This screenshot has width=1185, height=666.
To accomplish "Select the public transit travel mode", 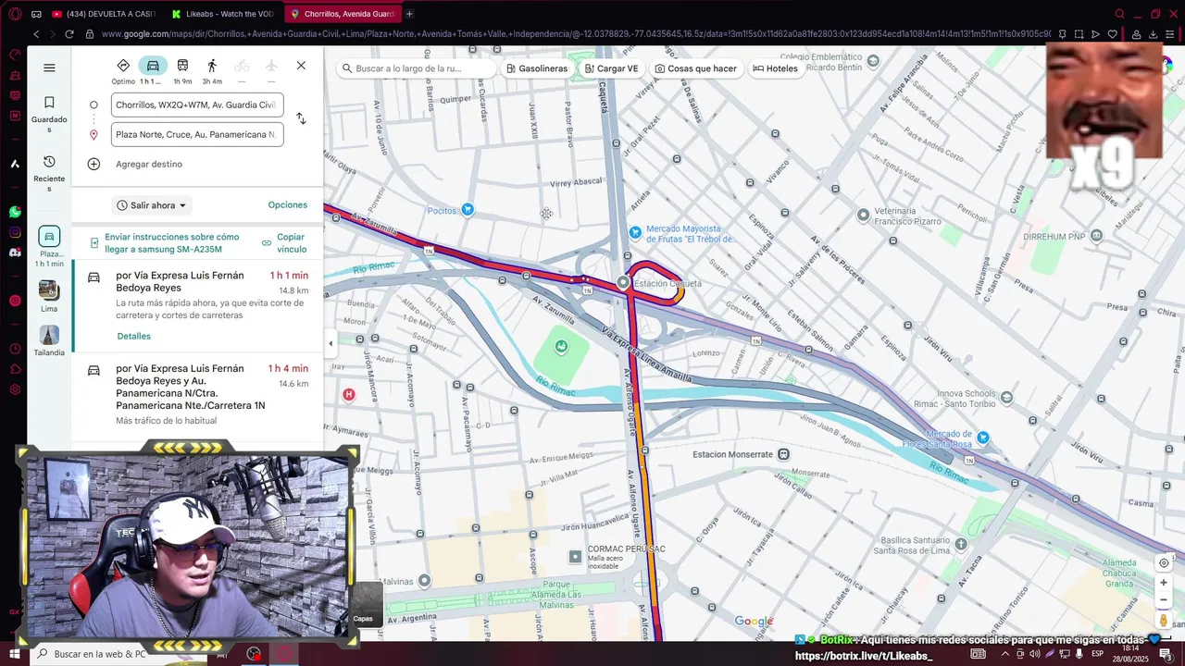I will tap(182, 70).
